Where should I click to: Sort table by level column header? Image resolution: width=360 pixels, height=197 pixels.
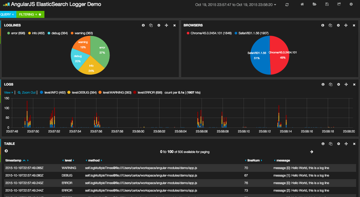pos(68,160)
